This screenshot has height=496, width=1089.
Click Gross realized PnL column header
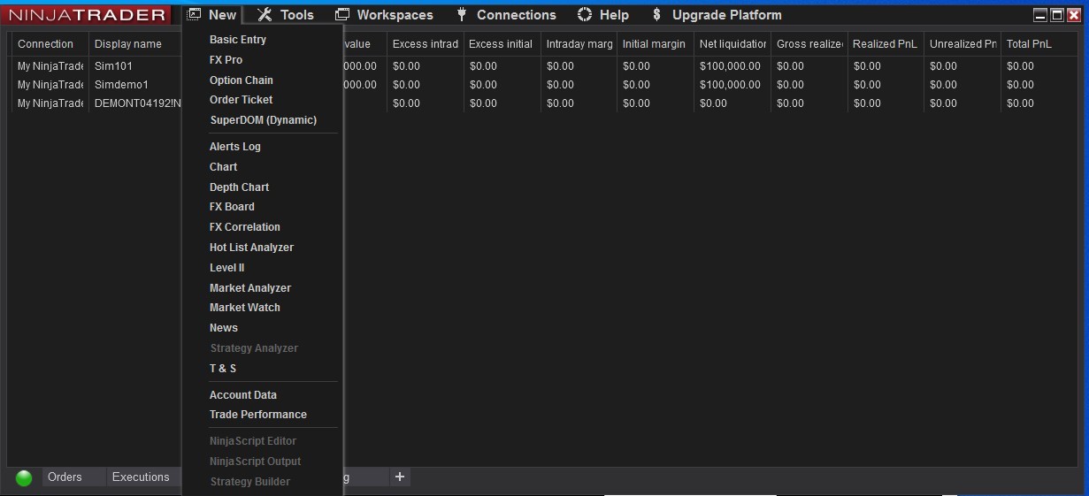[x=809, y=44]
